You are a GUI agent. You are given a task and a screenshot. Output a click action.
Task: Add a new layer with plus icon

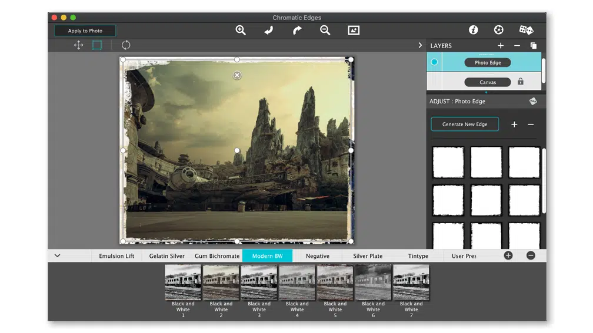[x=500, y=46]
